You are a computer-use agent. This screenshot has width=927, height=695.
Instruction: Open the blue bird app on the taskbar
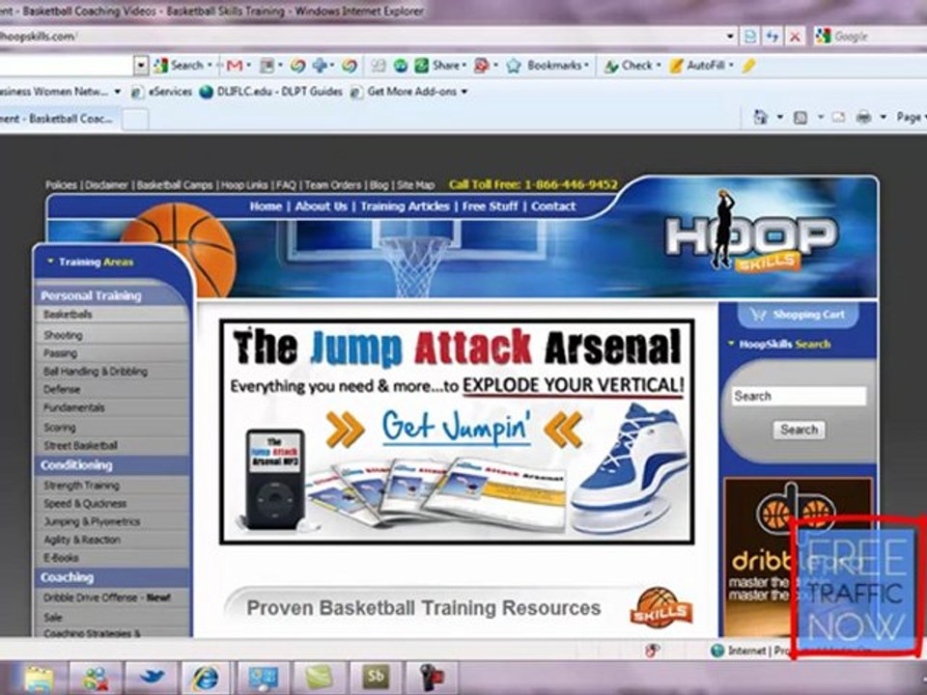152,678
